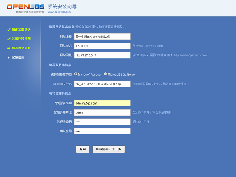Click the arrow icon beside 填写网站信息

click(9, 48)
